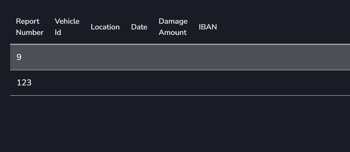The height and width of the screenshot is (152, 350).
Task: Select the Damage Amount column header
Action: 173,27
